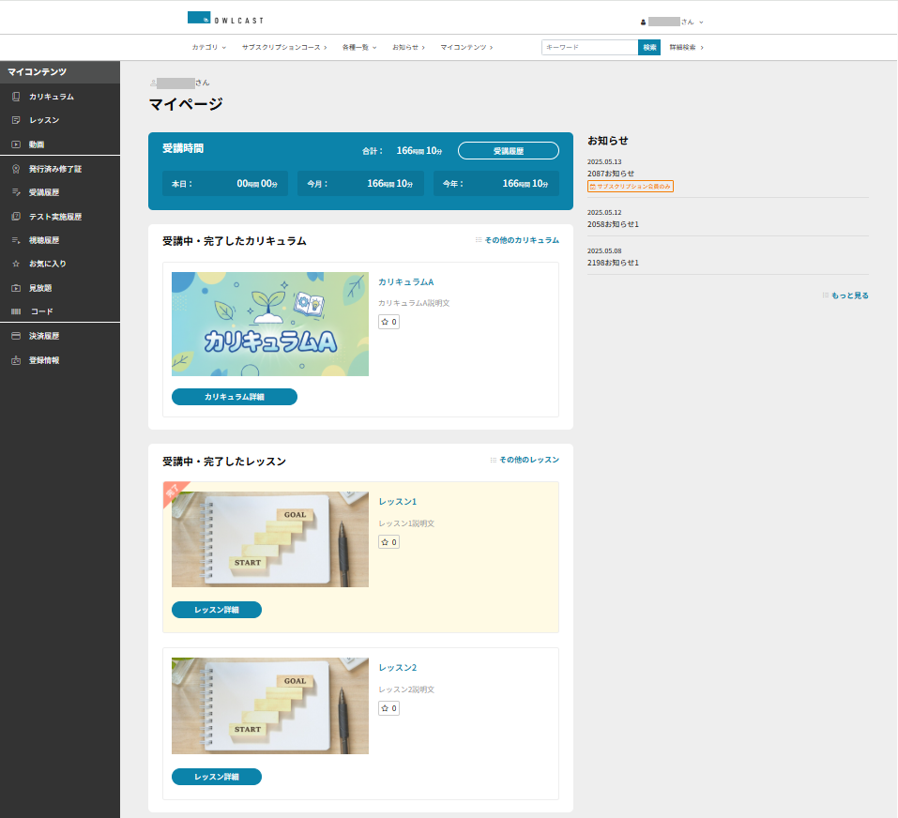
Task: Open the カリキュラムA thumbnail image
Action: [270, 324]
